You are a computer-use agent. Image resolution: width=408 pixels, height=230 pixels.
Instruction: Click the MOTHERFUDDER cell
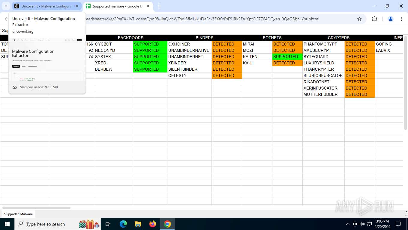point(323,94)
